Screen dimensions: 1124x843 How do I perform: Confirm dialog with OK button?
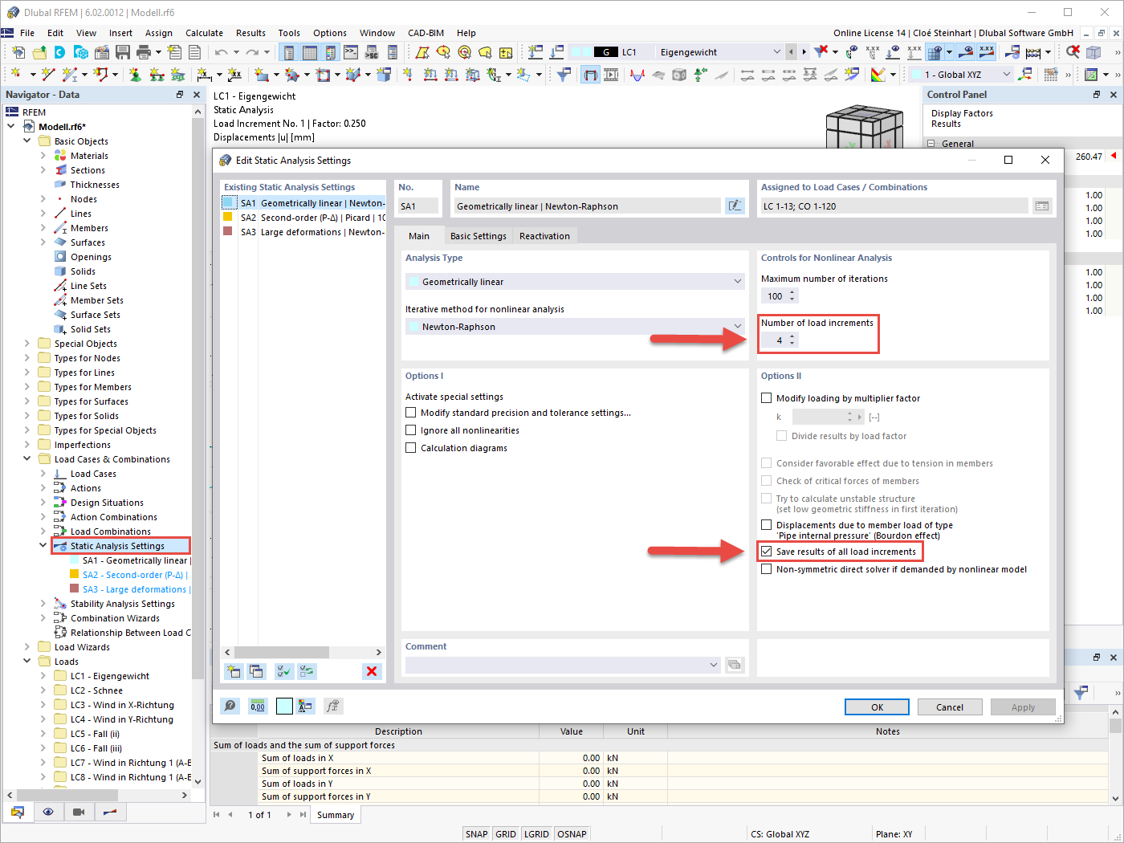coord(877,707)
